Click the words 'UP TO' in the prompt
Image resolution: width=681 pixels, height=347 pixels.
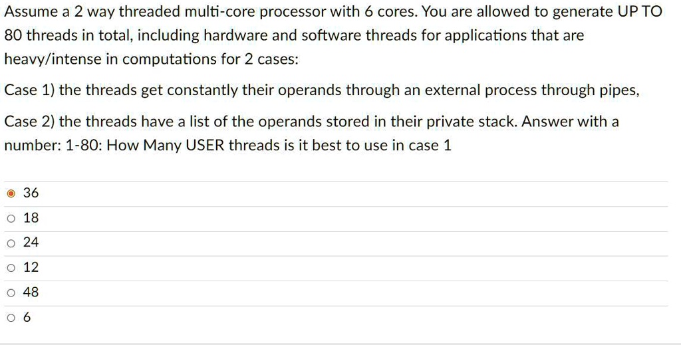click(639, 12)
